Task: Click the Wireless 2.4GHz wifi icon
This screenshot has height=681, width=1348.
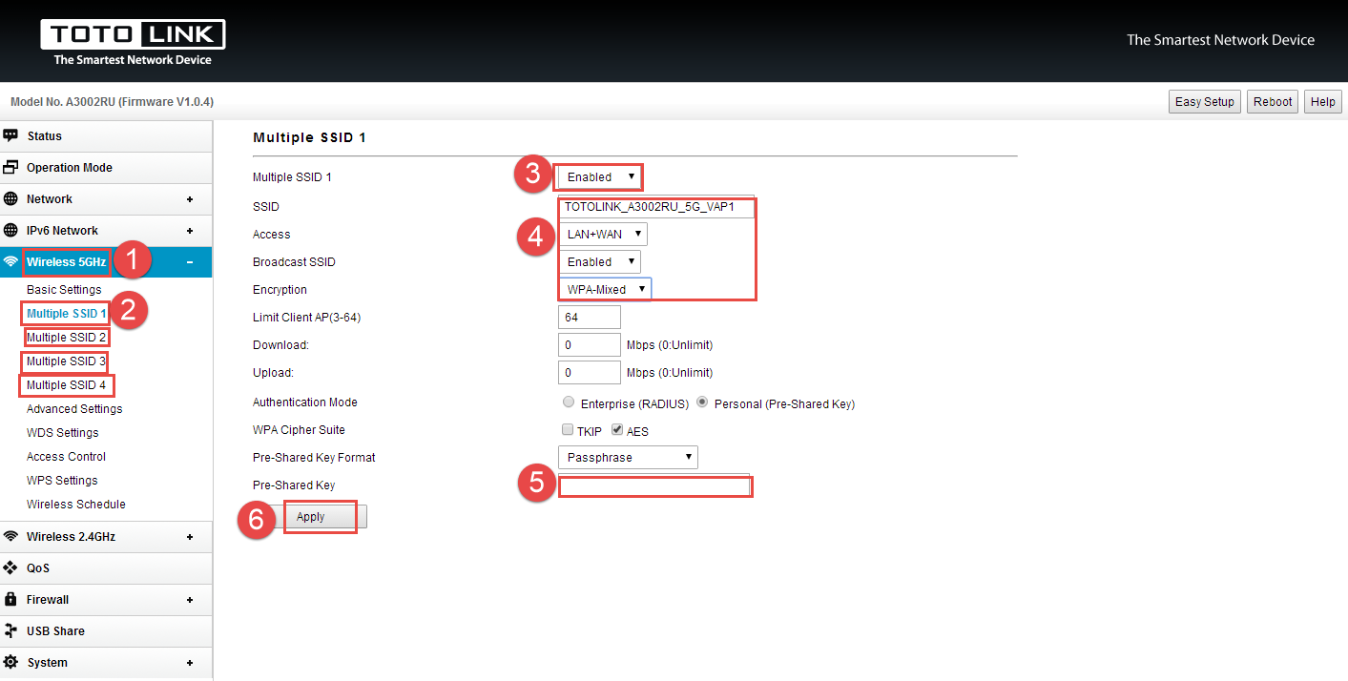Action: point(10,537)
